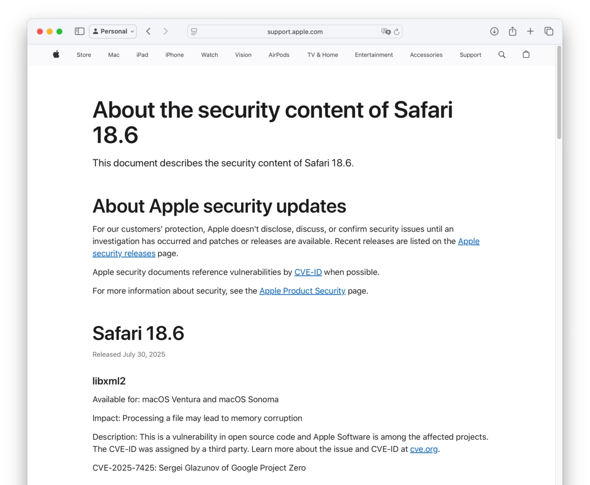
Task: Open search on Apple site
Action: coord(502,54)
